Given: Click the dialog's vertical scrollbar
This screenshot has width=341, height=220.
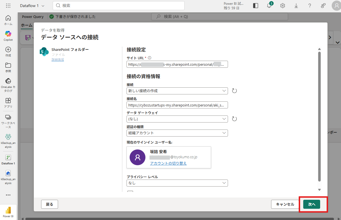Looking at the screenshot, I should [x=319, y=112].
